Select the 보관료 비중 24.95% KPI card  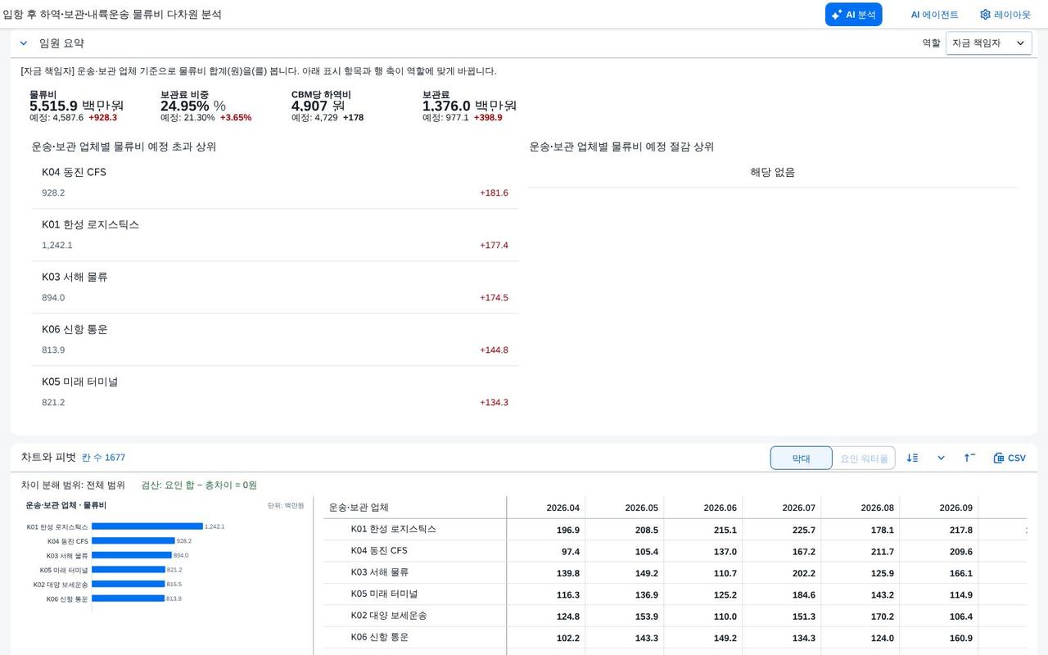pos(206,106)
